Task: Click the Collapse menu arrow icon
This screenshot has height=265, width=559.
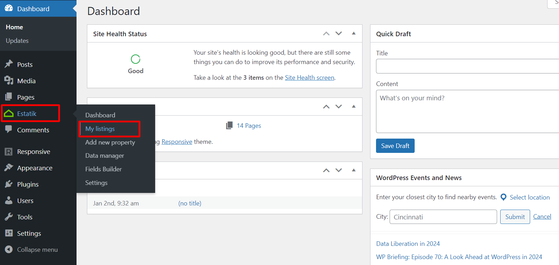Action: [9, 249]
